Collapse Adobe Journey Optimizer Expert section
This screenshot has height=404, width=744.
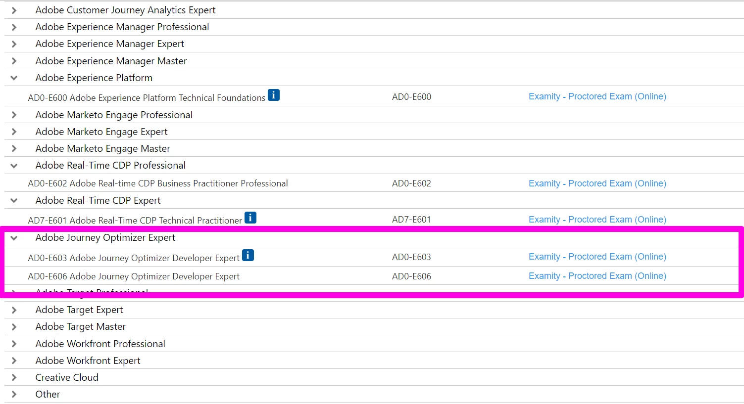coord(14,238)
